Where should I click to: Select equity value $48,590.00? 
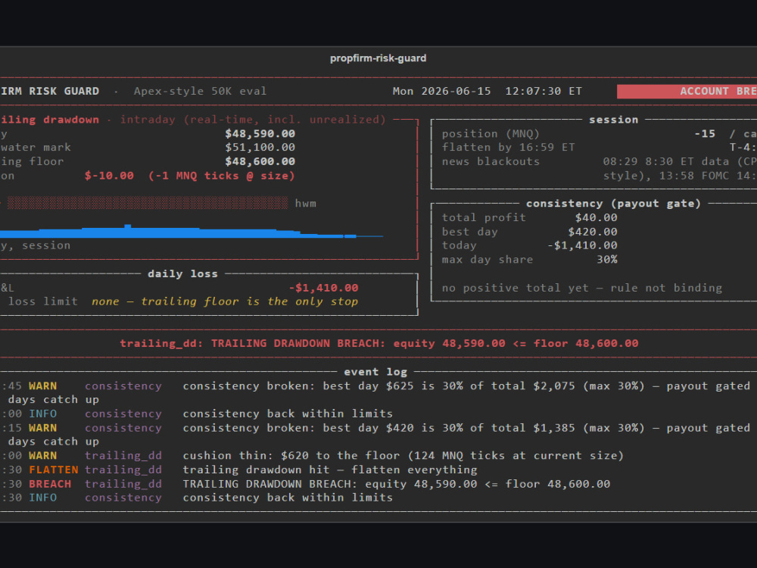click(x=260, y=134)
